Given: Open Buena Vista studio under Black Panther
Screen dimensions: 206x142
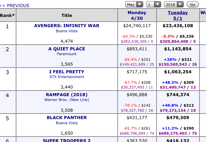Looking at the screenshot, I should (x=67, y=122).
